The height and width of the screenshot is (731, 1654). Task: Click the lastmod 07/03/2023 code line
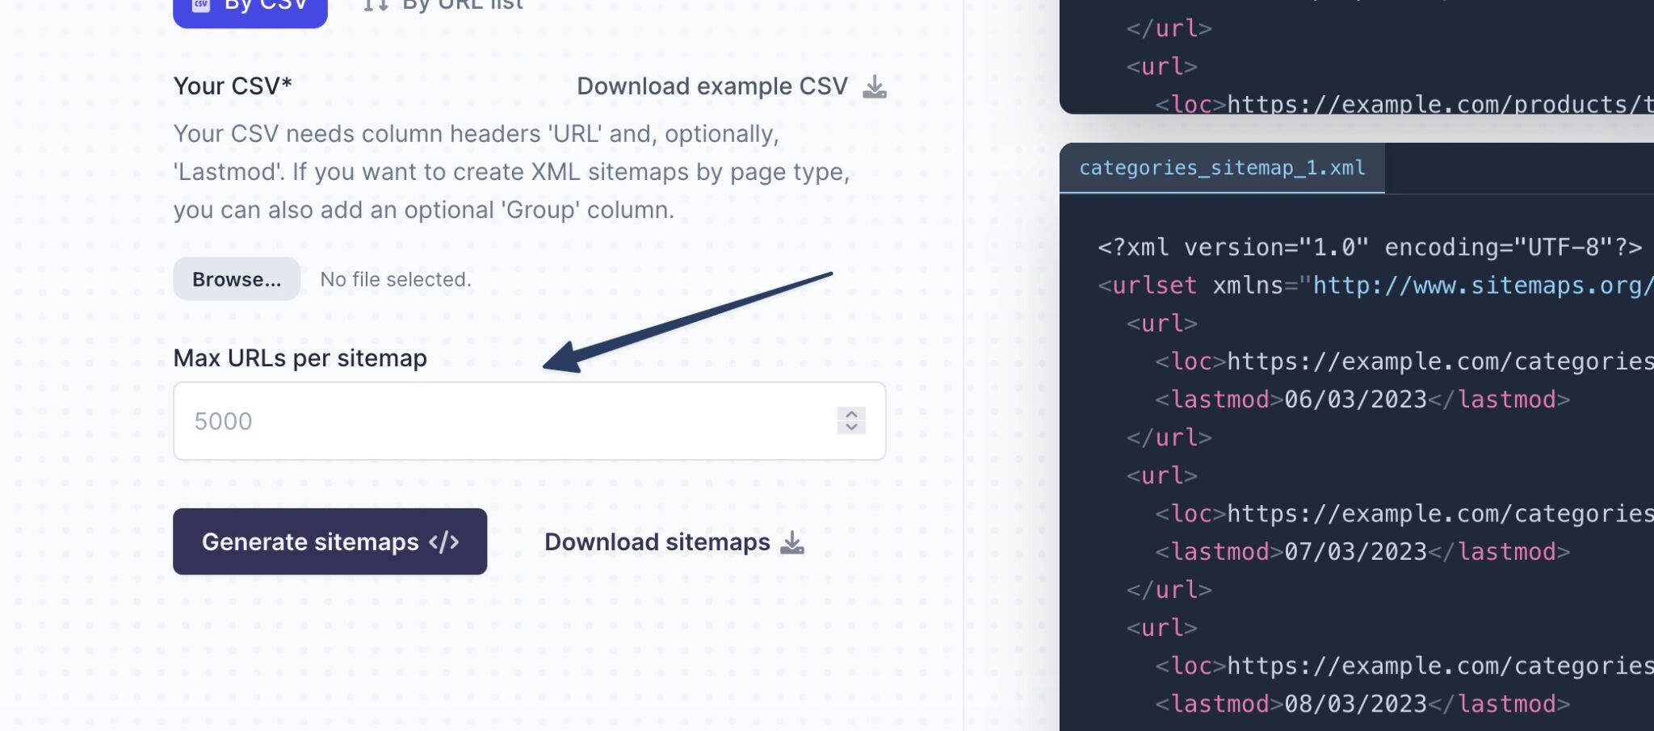click(x=1362, y=552)
